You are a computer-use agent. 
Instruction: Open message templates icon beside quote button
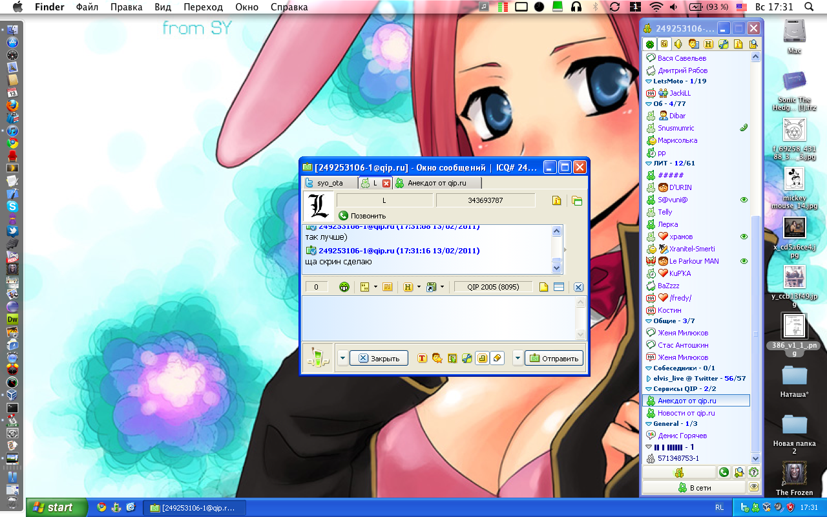pyautogui.click(x=388, y=286)
